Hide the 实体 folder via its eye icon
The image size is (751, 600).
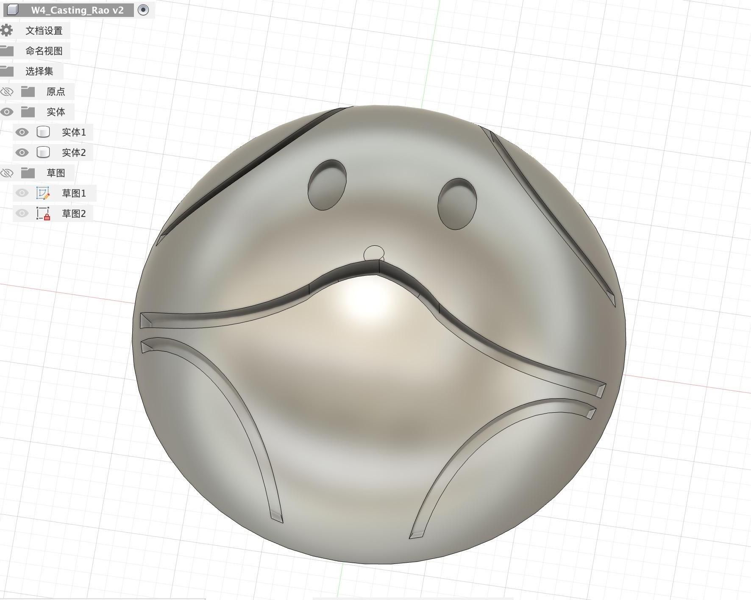tap(7, 112)
